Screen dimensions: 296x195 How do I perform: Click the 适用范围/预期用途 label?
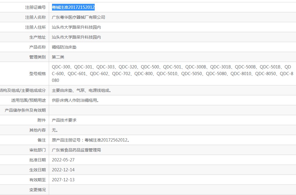tap(29, 100)
